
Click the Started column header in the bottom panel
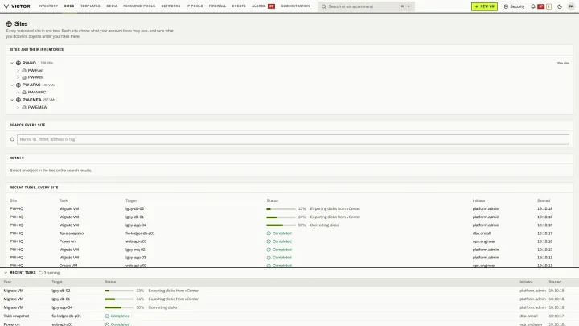point(555,282)
